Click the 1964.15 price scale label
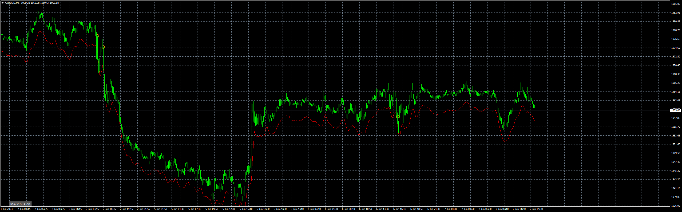The height and width of the screenshot is (212, 682). 676,92
